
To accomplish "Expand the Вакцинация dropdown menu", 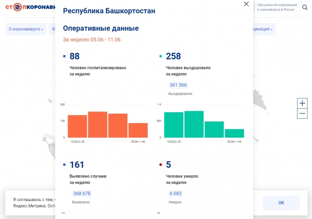I will [262, 29].
